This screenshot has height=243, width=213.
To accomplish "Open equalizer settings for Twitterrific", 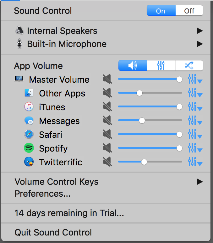I will [x=195, y=162].
